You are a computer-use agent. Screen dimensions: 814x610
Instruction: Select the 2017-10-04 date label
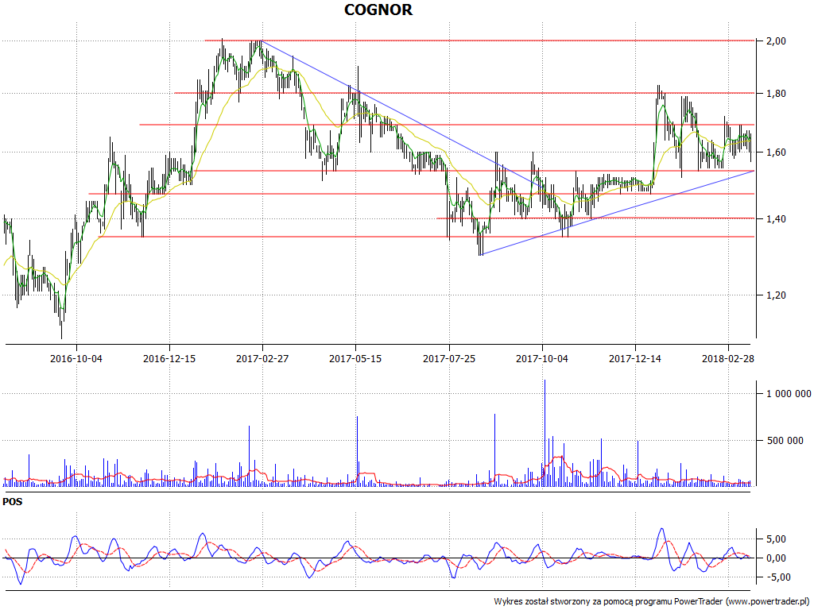542,358
